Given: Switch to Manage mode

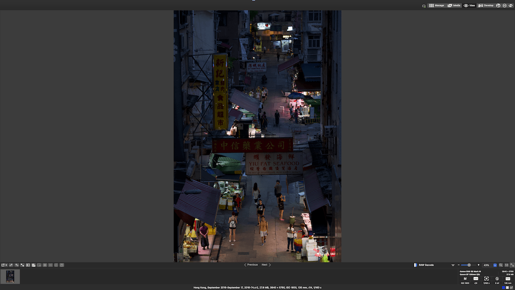Looking at the screenshot, I should (x=438, y=5).
